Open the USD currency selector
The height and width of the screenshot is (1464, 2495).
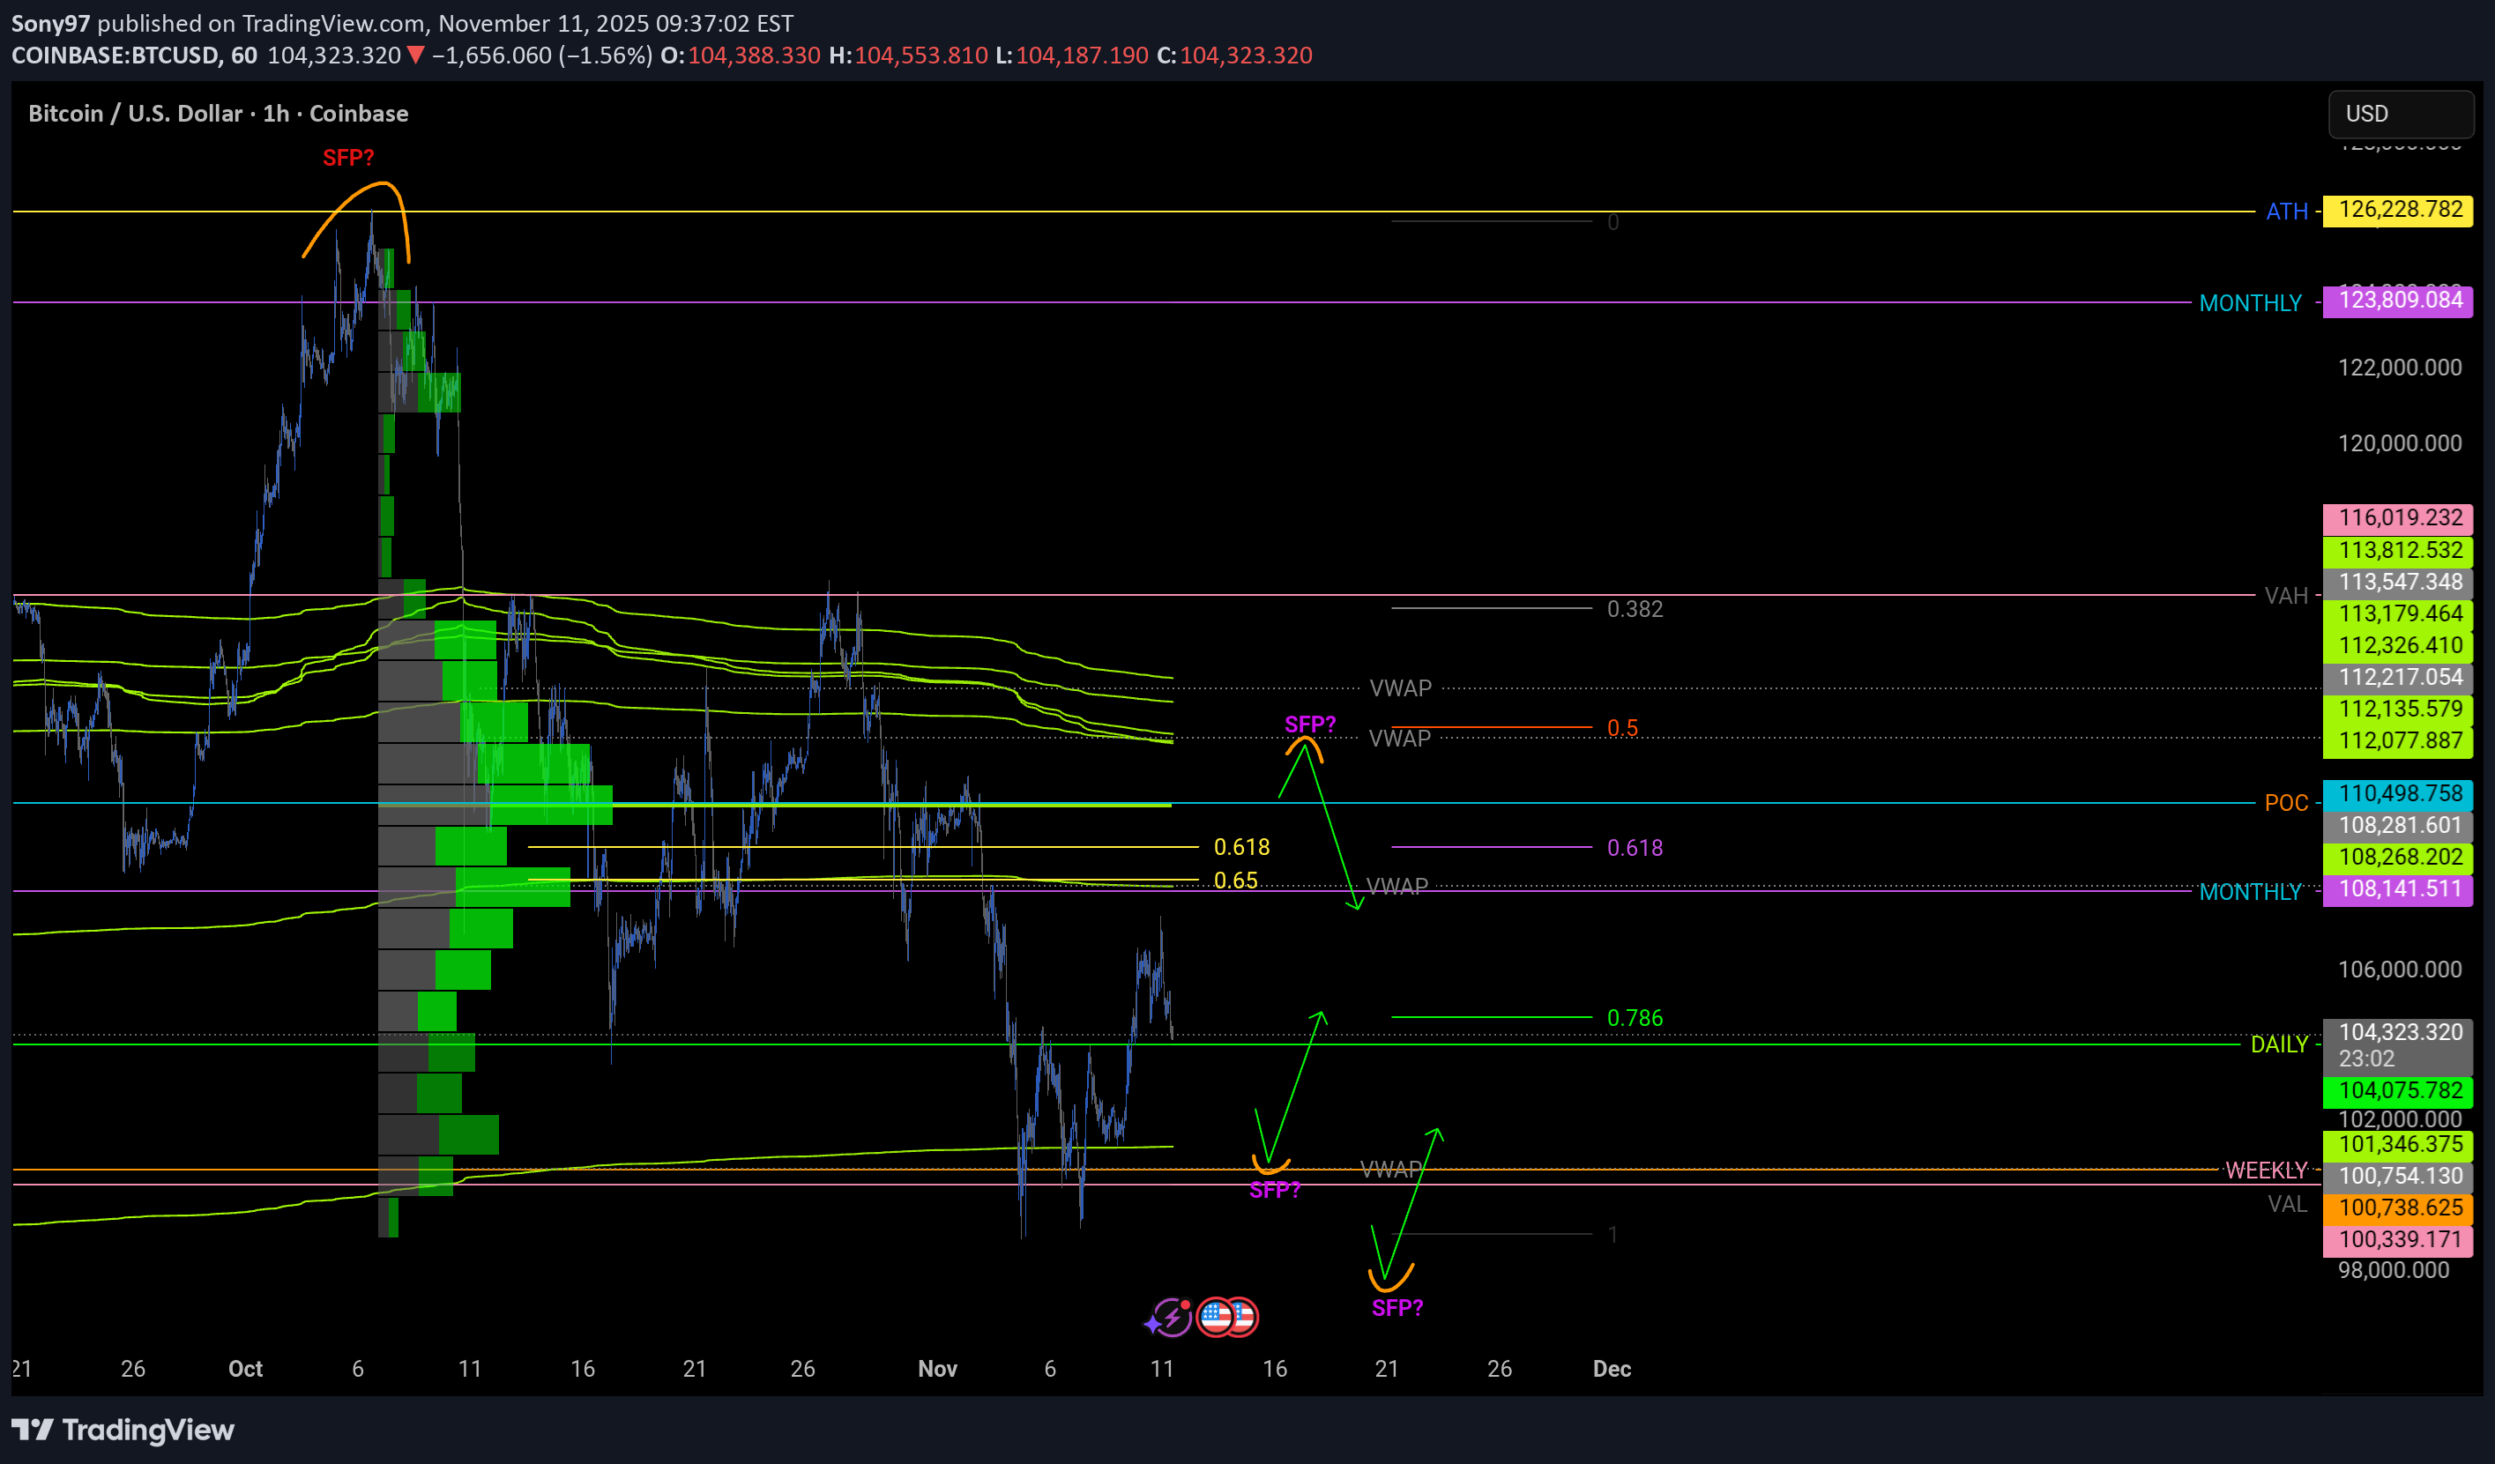coord(2399,114)
